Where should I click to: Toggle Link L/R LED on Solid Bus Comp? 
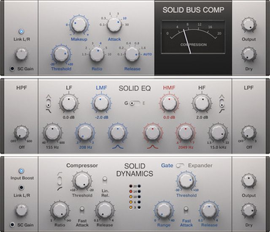pyautogui.click(x=22, y=32)
